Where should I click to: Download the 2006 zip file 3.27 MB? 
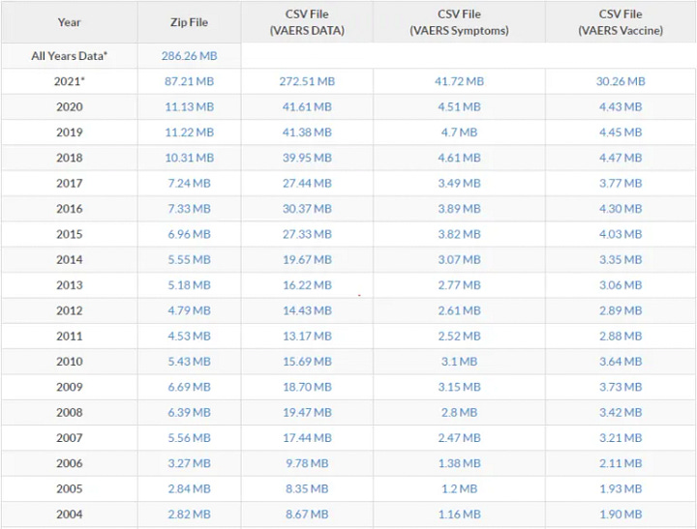click(x=190, y=463)
